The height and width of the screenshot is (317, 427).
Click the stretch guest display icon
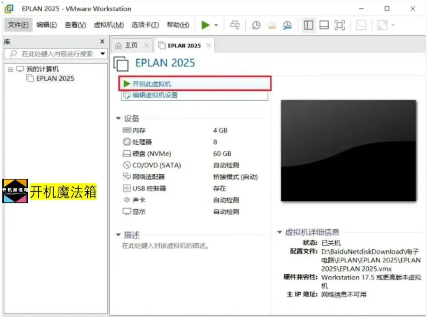point(382,25)
